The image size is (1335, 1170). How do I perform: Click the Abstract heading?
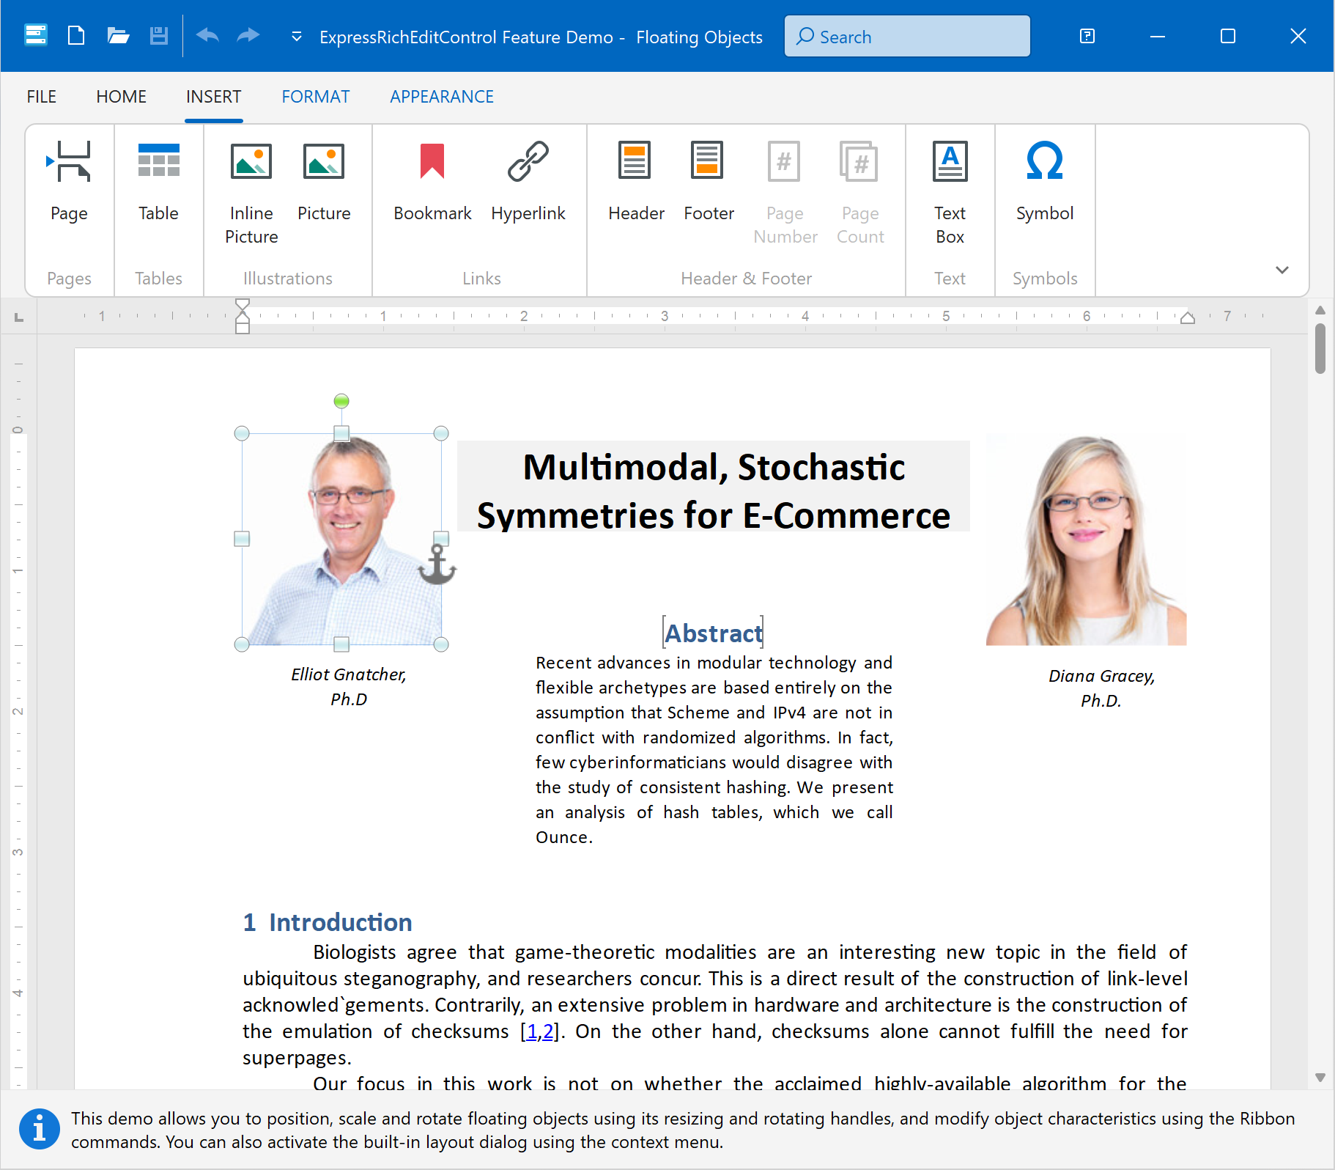click(713, 633)
